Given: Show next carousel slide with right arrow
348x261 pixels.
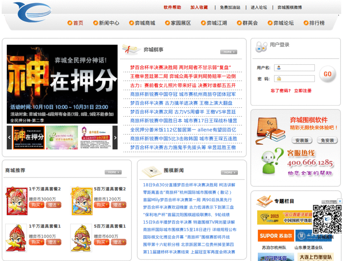Looking at the screenshot, I should click(x=115, y=138).
